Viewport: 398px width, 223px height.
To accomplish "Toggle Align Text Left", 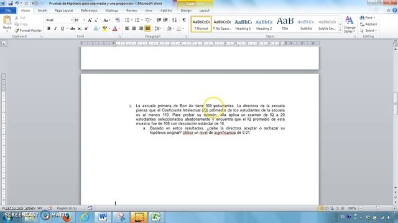I will [127, 28].
